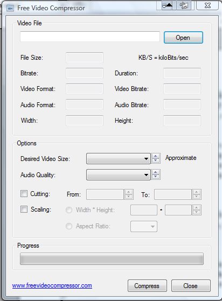
Task: Click the Cutting From time spinner arrows
Action: [129, 194]
